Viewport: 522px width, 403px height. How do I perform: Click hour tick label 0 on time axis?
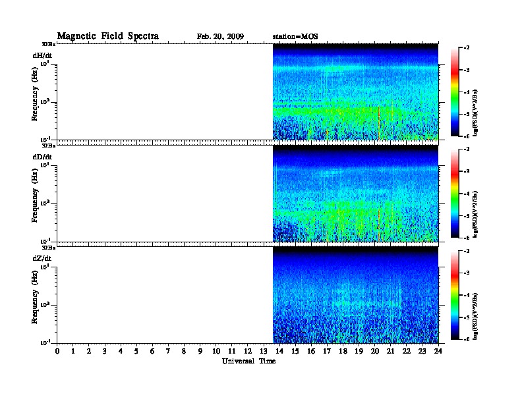click(x=57, y=352)
